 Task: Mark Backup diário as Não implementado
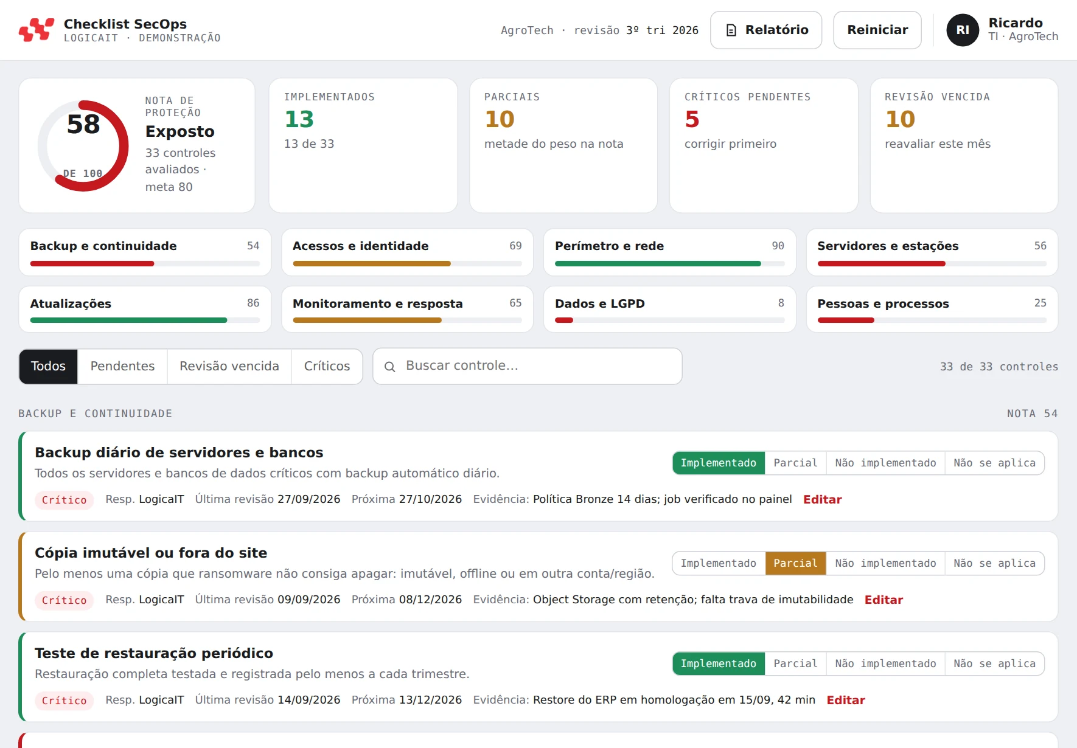click(x=885, y=463)
